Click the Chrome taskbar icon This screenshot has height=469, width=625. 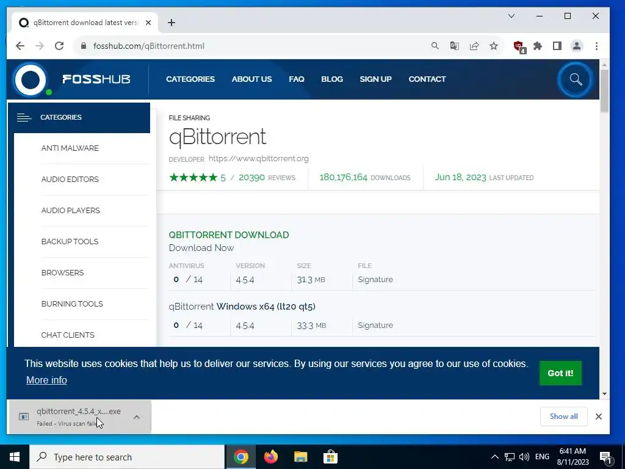[x=240, y=457]
